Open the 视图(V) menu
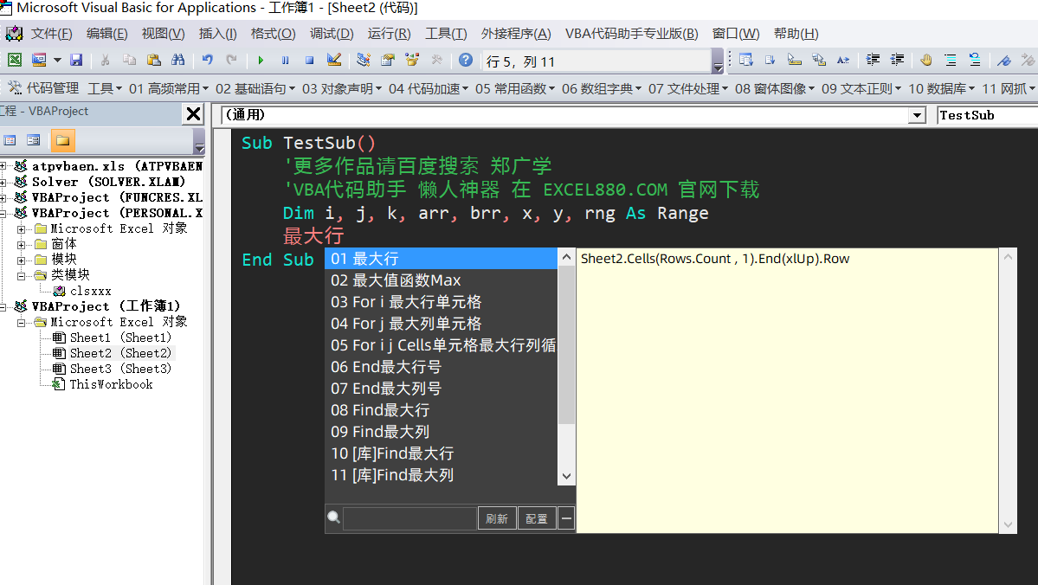The image size is (1038, 585). point(163,34)
